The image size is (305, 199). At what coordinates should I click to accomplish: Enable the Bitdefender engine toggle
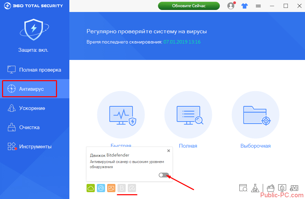pyautogui.click(x=163, y=175)
